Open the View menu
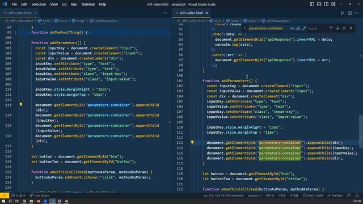The image size is (363, 204). (54, 4)
